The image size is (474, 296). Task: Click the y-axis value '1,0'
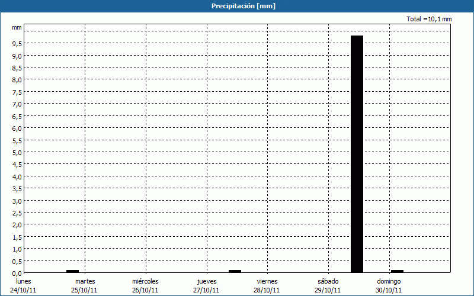point(17,249)
